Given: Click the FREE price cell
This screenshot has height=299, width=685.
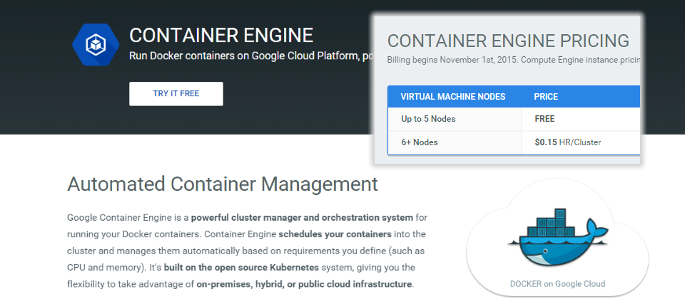Looking at the screenshot, I should 544,119.
